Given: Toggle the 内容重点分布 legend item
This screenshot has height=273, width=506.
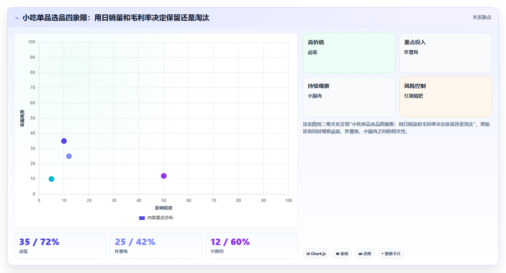Looking at the screenshot, I should point(156,218).
